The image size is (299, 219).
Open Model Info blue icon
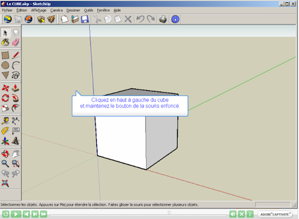[x=175, y=19]
